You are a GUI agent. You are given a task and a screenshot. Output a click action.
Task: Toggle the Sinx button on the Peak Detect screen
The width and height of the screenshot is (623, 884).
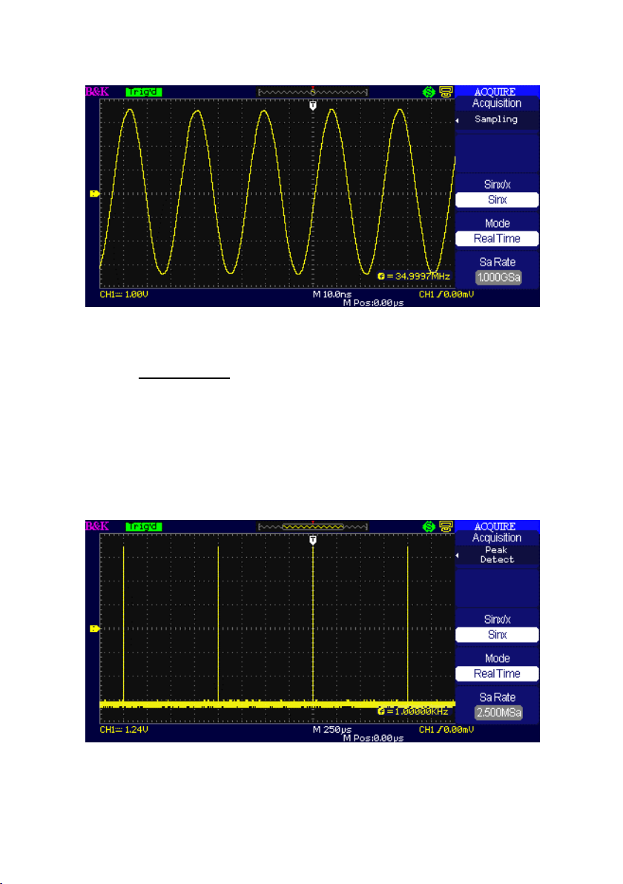coord(497,635)
